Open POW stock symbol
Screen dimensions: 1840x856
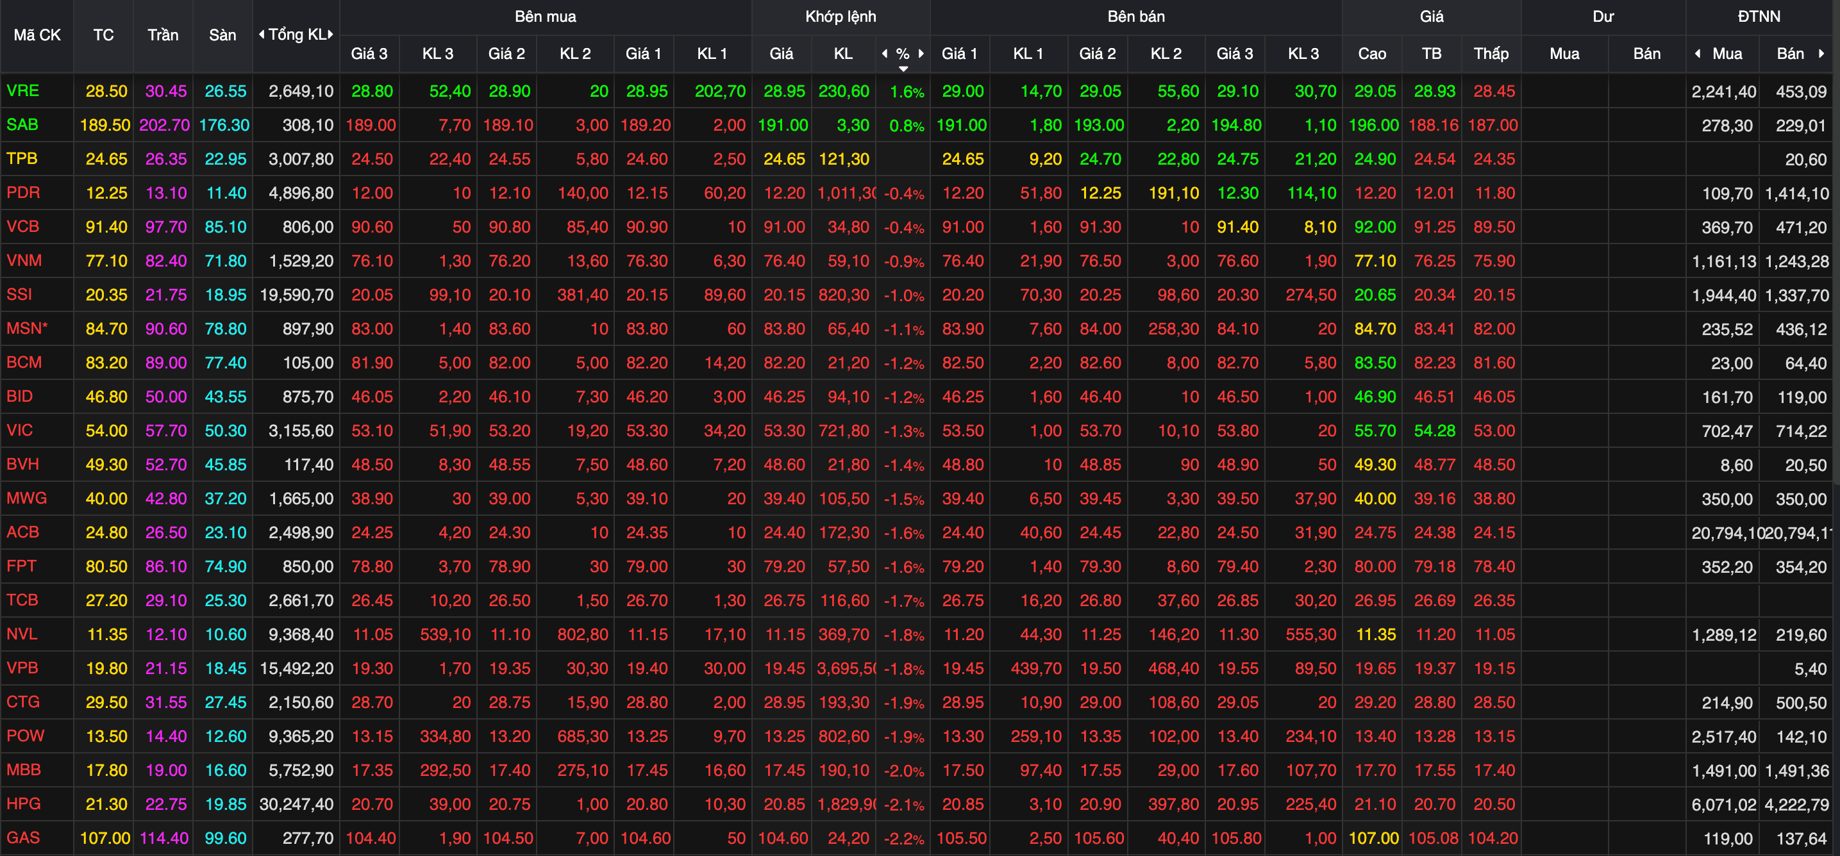point(26,736)
